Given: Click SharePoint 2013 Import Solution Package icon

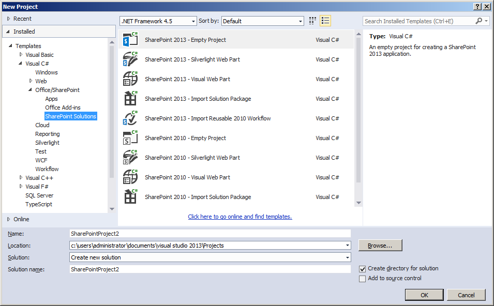Looking at the screenshot, I should click(x=130, y=99).
